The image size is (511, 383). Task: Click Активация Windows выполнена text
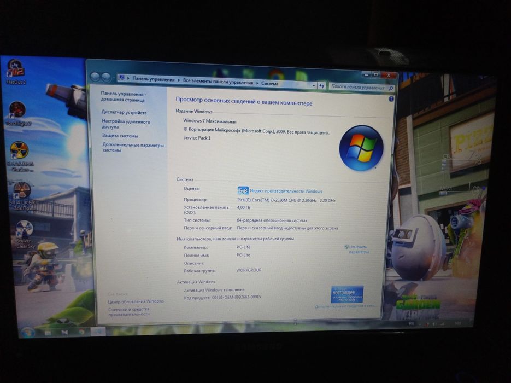(x=214, y=289)
